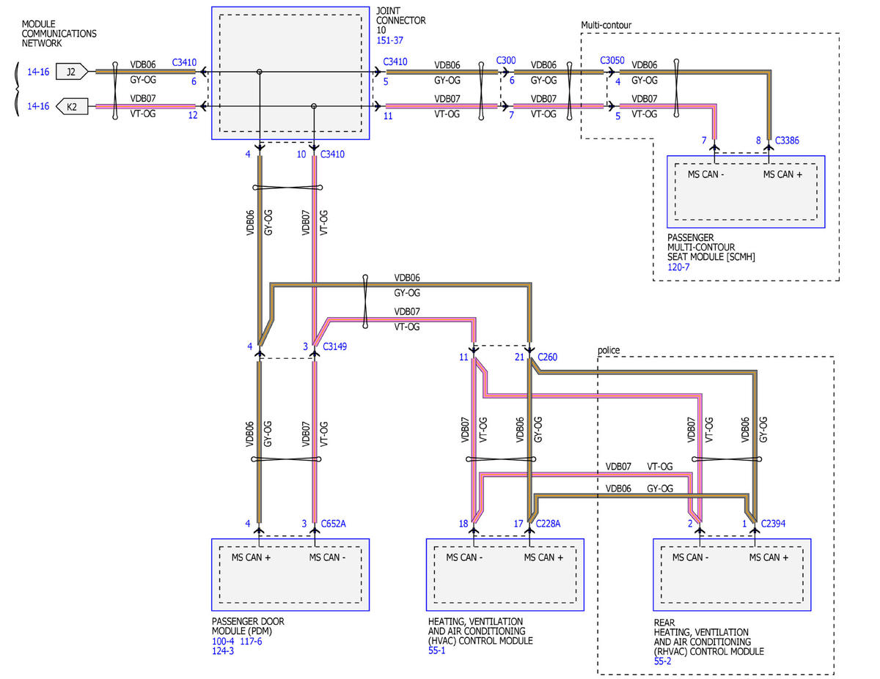Click the C3386 connector label
The image size is (880, 679).
(788, 140)
